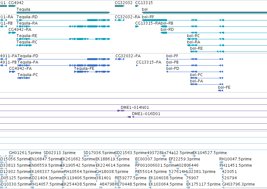The height and width of the screenshot is (189, 267).
Task: Click the GH03796.3prime EST label
Action: click(x=238, y=184)
